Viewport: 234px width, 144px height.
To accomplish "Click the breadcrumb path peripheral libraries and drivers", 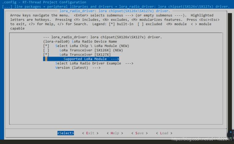I will click(80, 6).
